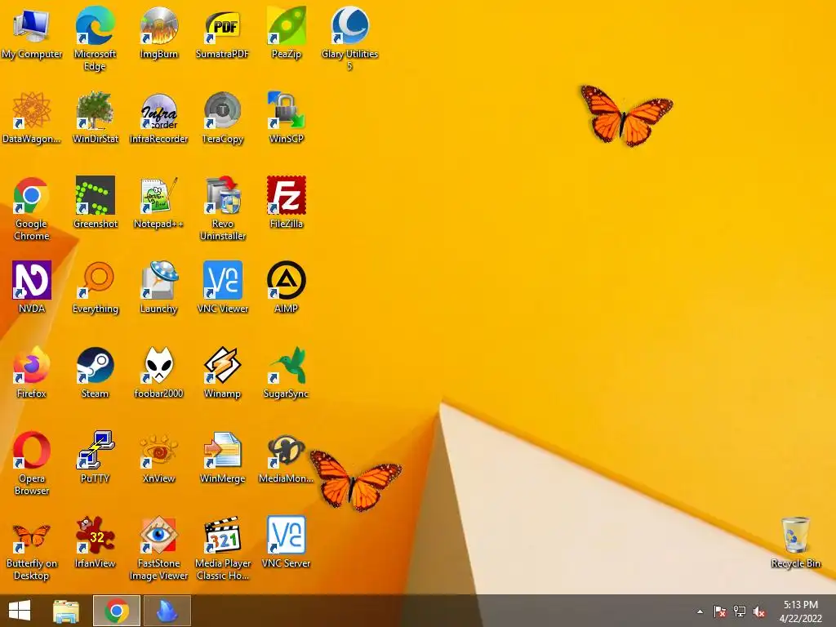Select the NVDA screen reader icon
836x627 pixels.
pyautogui.click(x=32, y=281)
